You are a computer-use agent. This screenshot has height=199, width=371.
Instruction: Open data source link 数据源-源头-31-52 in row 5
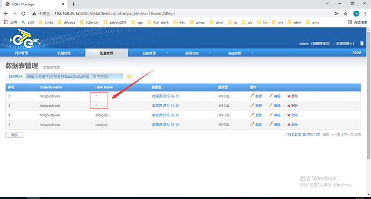click(x=166, y=106)
